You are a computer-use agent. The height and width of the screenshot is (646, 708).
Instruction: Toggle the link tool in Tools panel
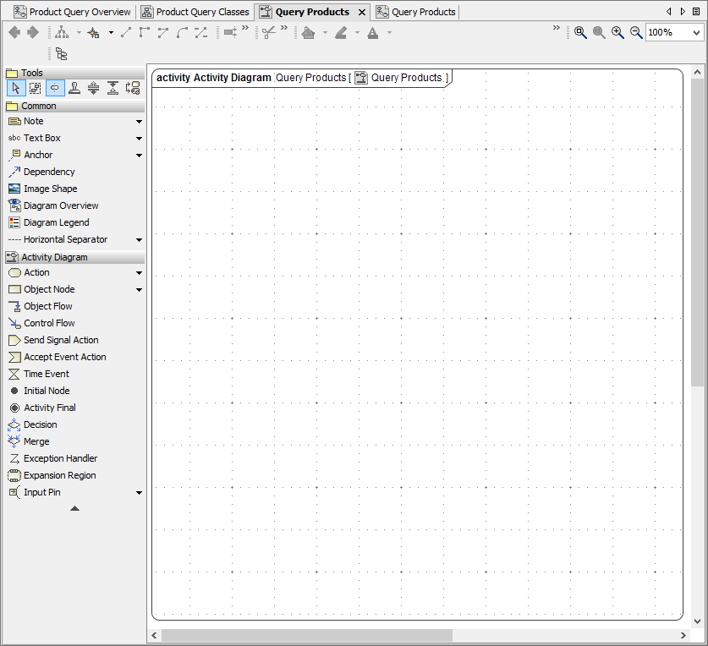tap(54, 87)
